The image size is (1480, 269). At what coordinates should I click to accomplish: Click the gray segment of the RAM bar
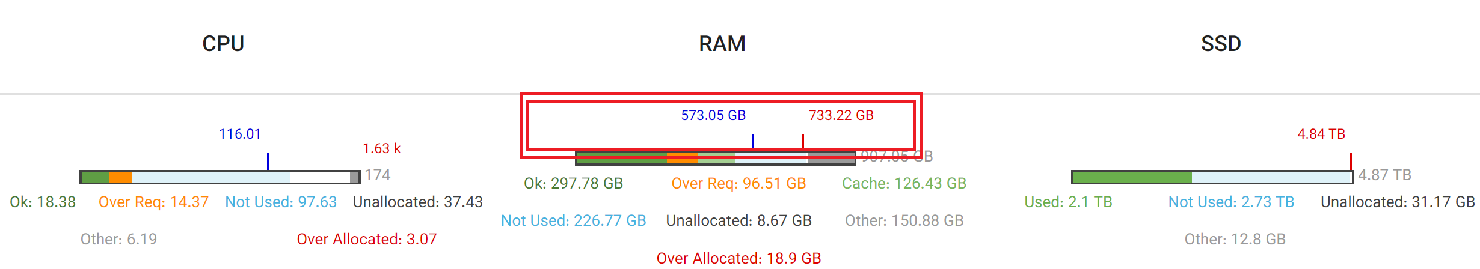pyautogui.click(x=831, y=159)
